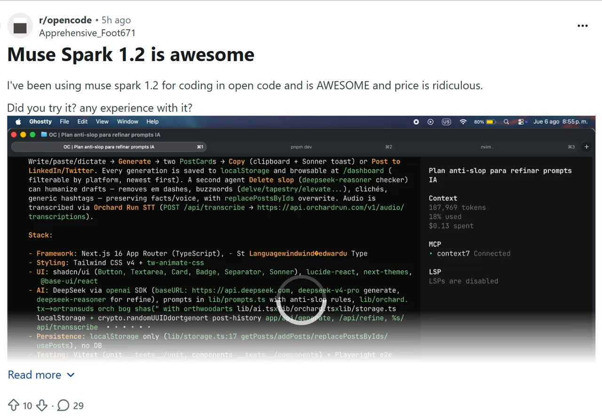Click the Stack: heading in the terminal
The width and height of the screenshot is (602, 418).
[x=40, y=235]
